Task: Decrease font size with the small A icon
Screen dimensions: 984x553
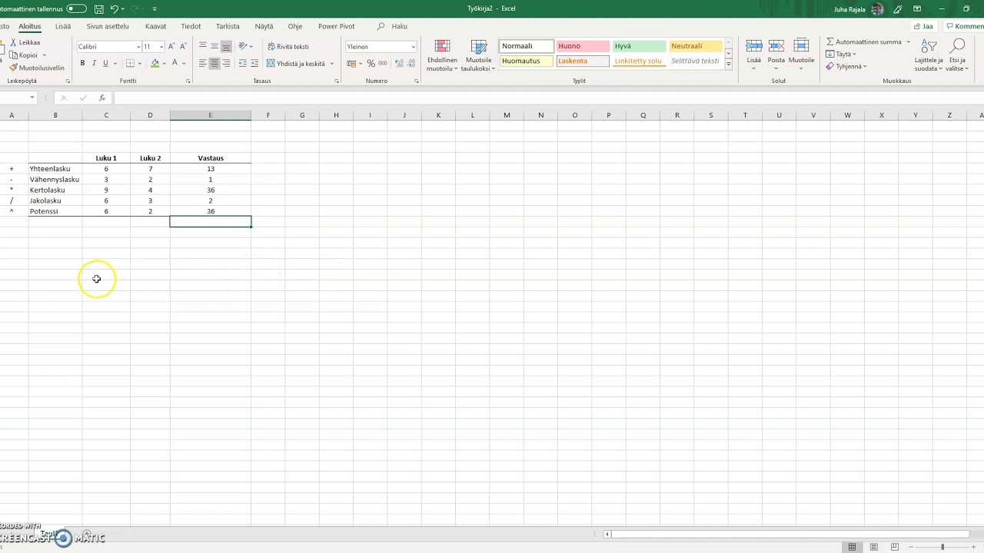Action: coord(183,47)
